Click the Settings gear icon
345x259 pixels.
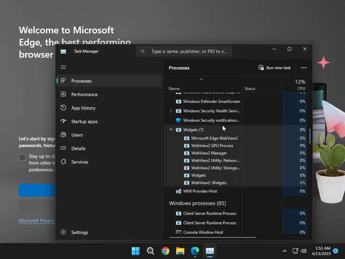point(63,232)
